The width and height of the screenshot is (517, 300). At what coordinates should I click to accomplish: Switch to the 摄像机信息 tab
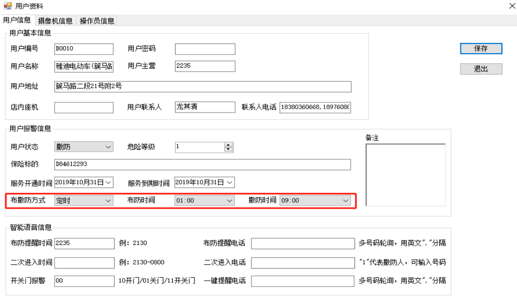tap(55, 21)
